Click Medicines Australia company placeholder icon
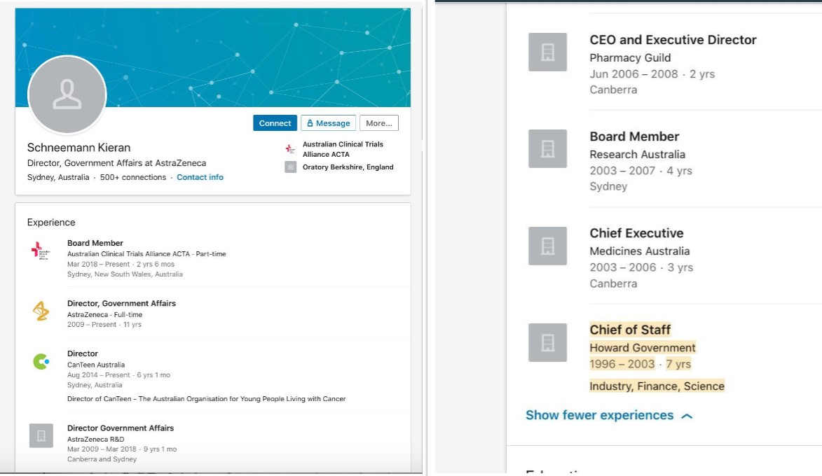 point(547,246)
